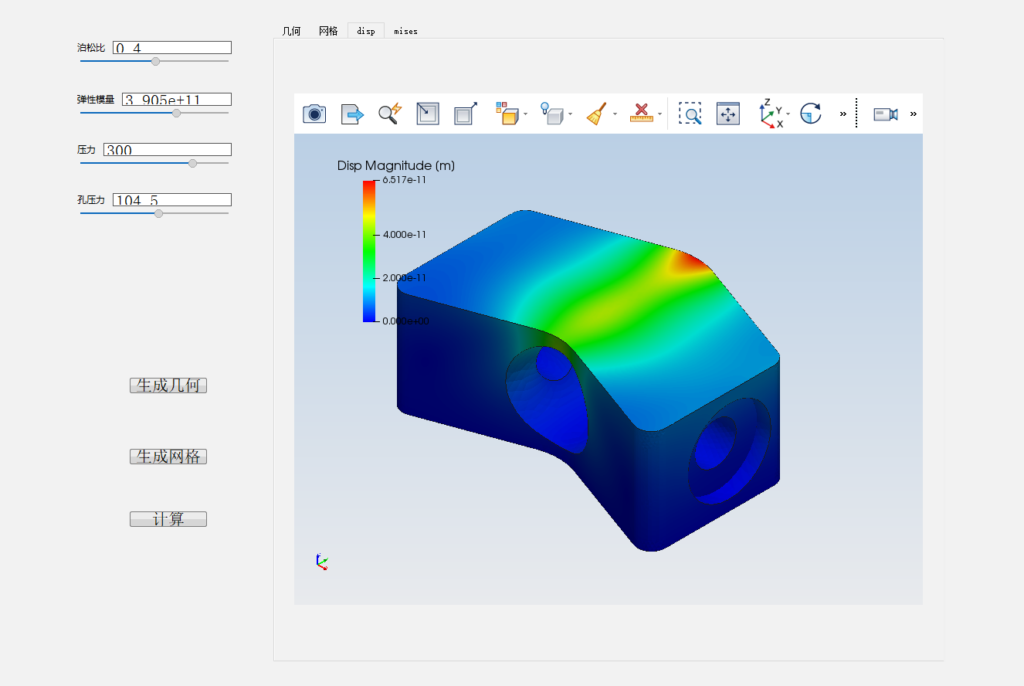Click the 孔压力 input field showing 104.5
The height and width of the screenshot is (686, 1024).
(x=172, y=200)
